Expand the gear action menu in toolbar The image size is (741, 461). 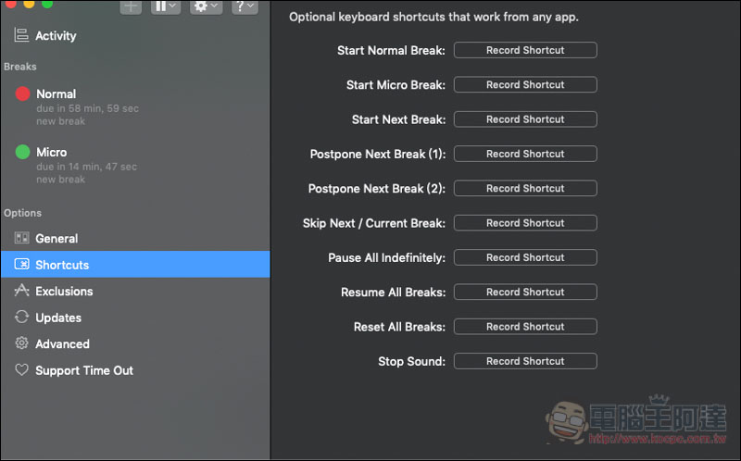click(206, 6)
